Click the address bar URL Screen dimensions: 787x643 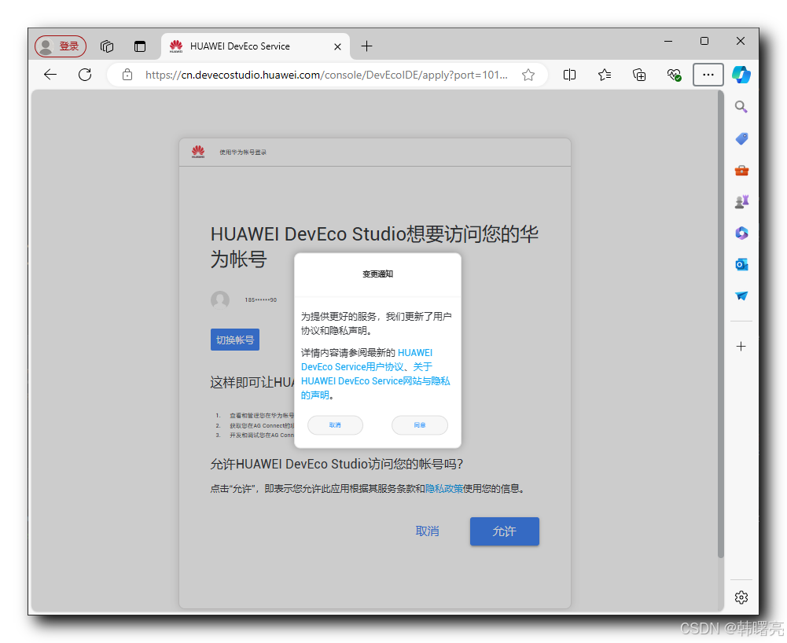tap(327, 75)
